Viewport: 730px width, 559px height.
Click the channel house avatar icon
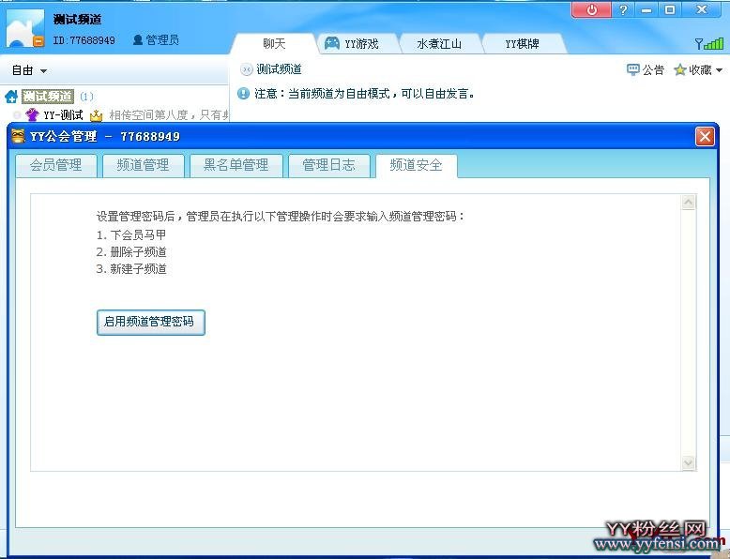(x=25, y=28)
